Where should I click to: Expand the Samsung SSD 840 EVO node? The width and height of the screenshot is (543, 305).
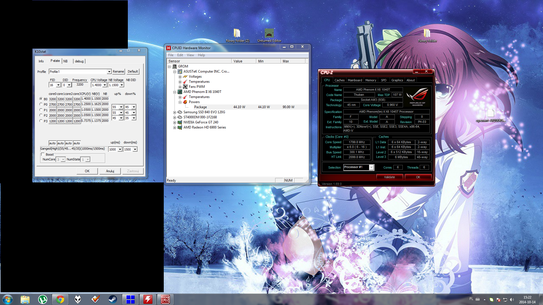(x=174, y=112)
